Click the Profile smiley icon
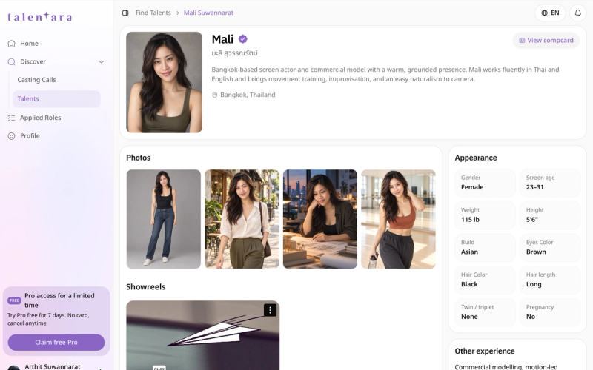 (11, 136)
